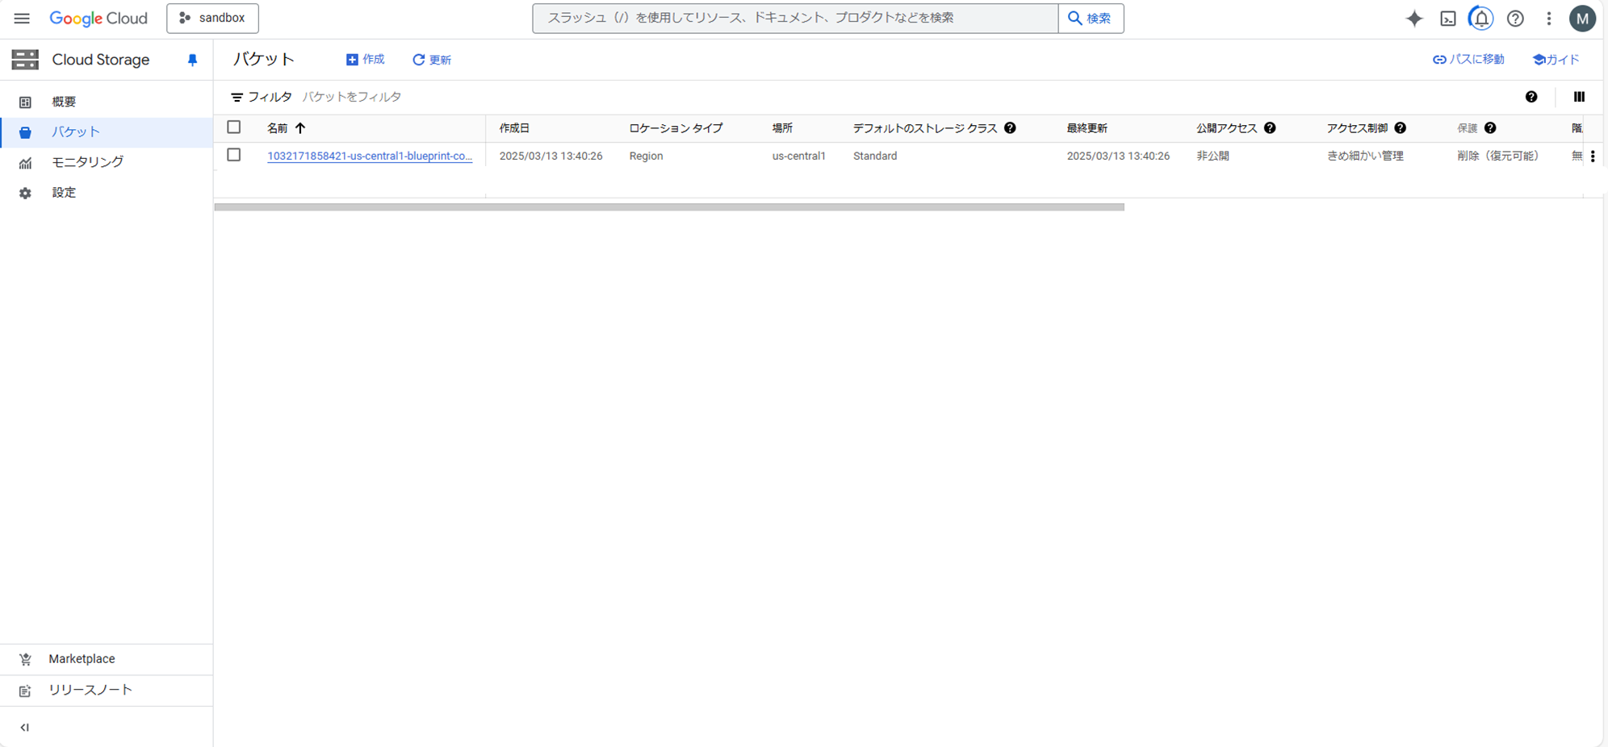Sort by the 名前 column header

tap(278, 128)
